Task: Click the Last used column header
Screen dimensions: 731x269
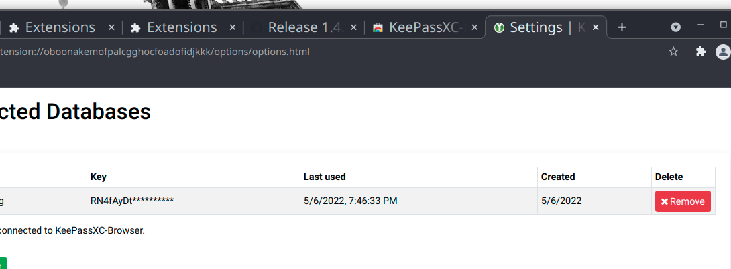Action: click(x=325, y=177)
